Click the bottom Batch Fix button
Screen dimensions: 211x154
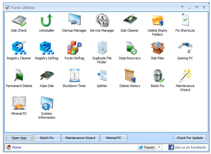(x=47, y=138)
